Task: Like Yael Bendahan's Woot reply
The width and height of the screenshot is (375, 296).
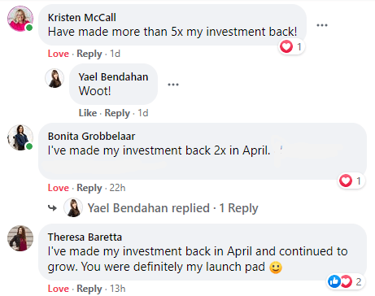Action: [x=88, y=113]
